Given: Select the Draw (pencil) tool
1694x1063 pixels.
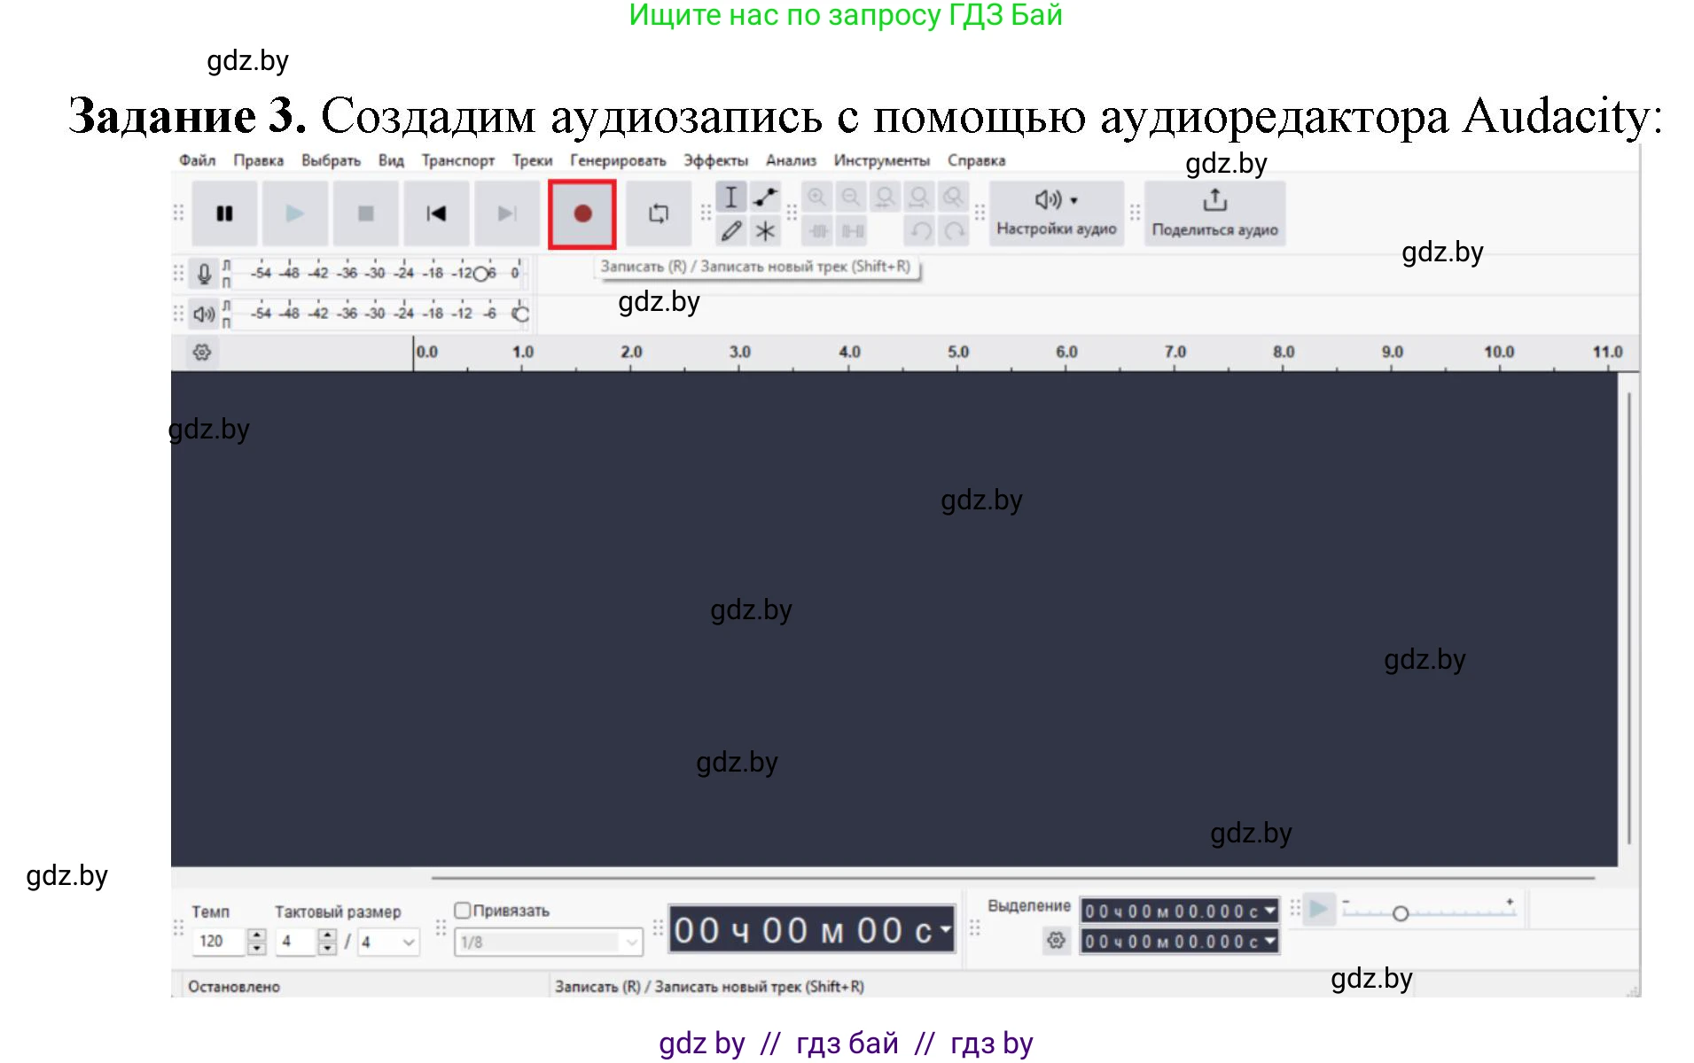Looking at the screenshot, I should coord(731,232).
